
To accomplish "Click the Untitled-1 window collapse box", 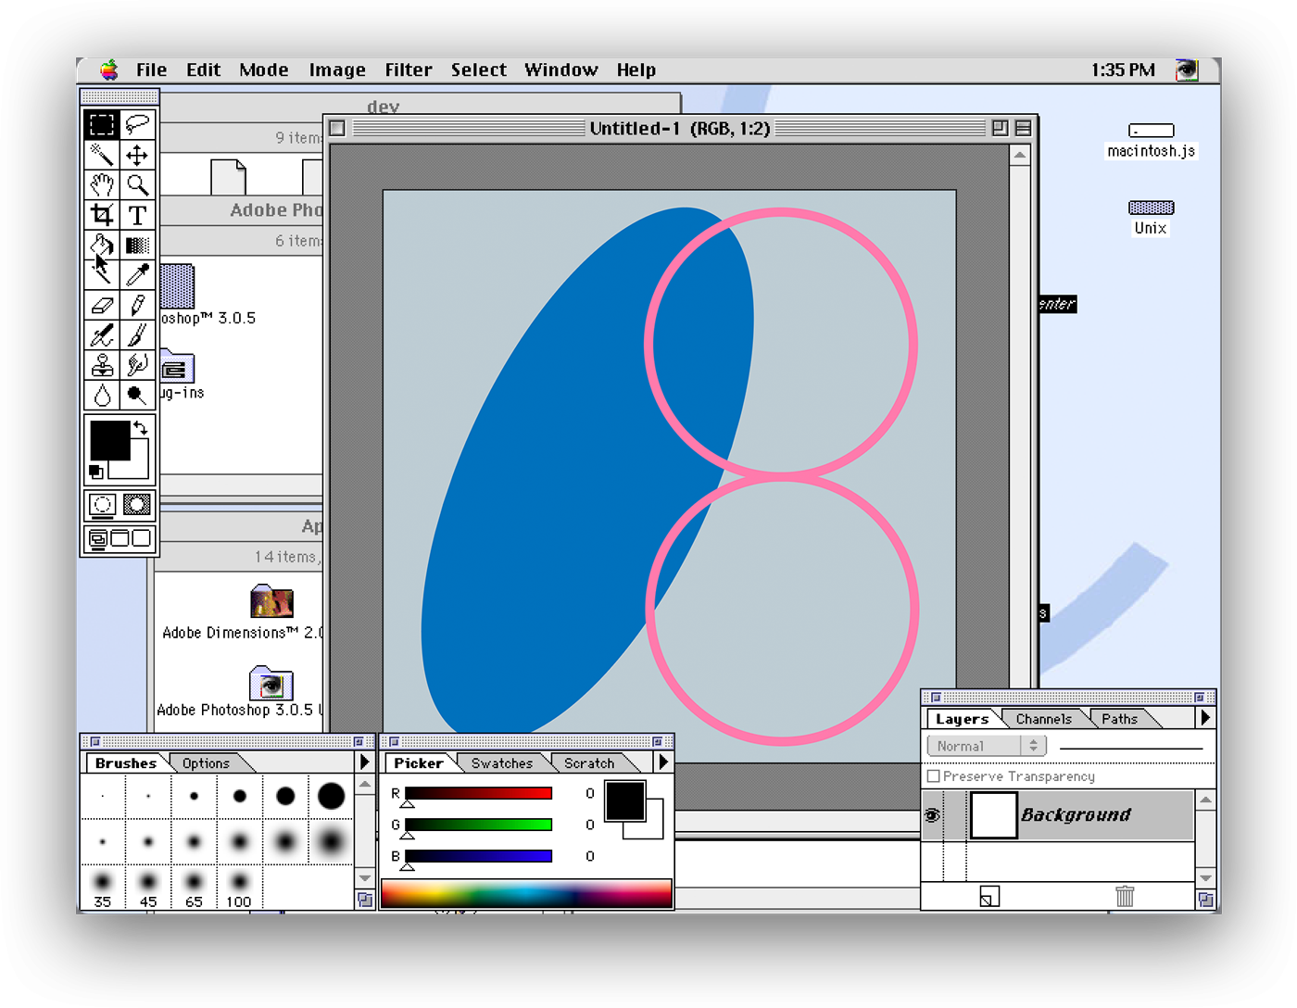I will click(1023, 128).
